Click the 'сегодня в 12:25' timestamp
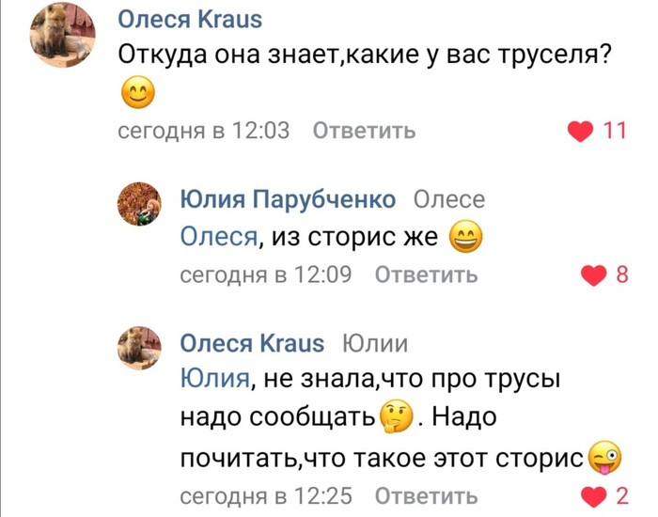This screenshot has height=517, width=658. (265, 495)
